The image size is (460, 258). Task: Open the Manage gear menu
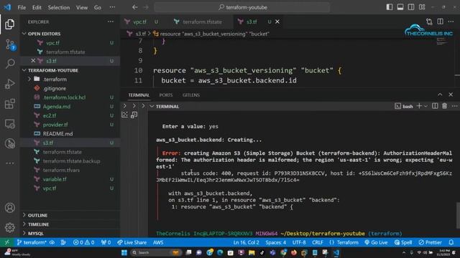9,227
